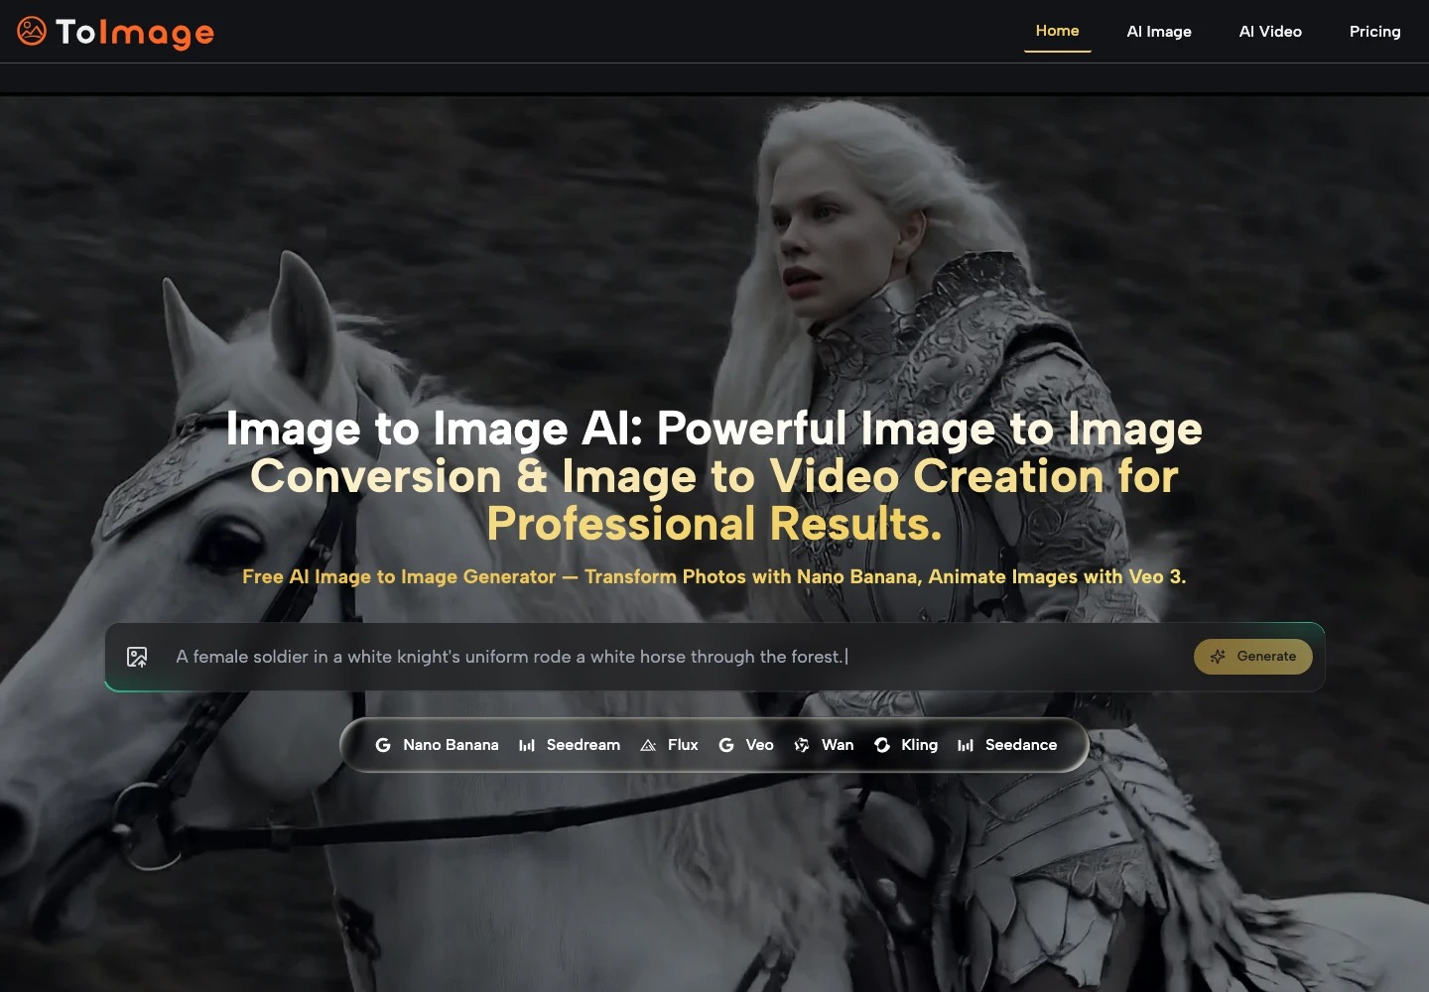Viewport: 1429px width, 992px height.
Task: Open the Home navigation tab
Action: 1057,31
